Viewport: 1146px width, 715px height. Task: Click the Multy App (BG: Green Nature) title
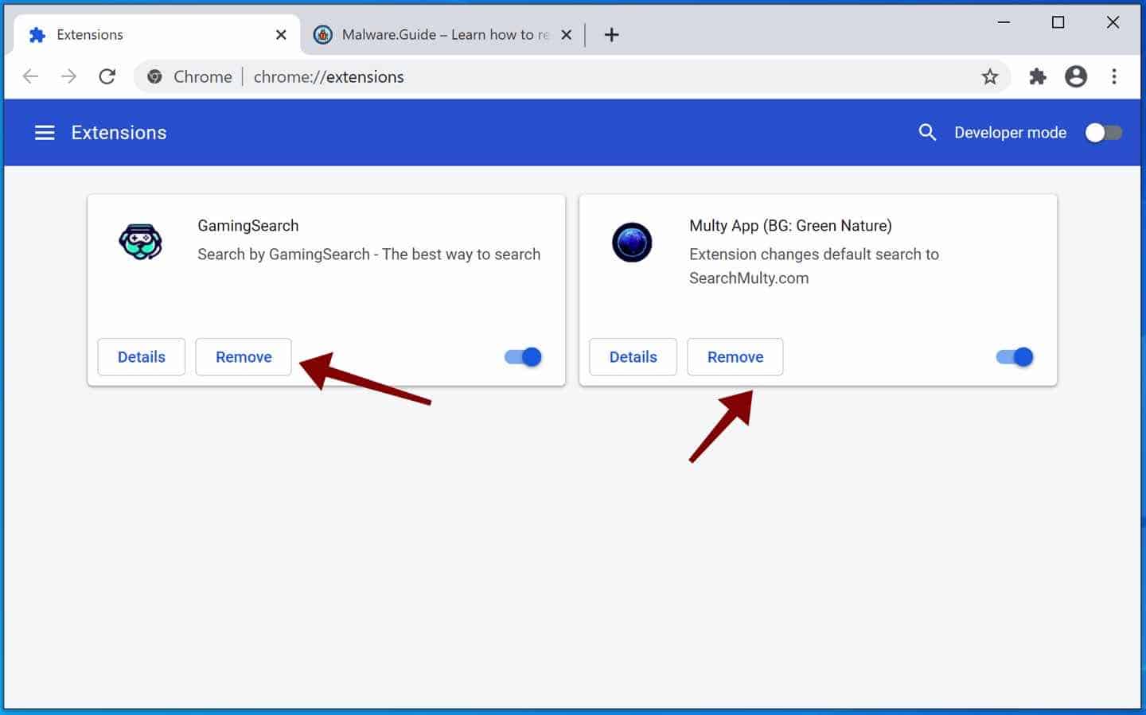[790, 226]
